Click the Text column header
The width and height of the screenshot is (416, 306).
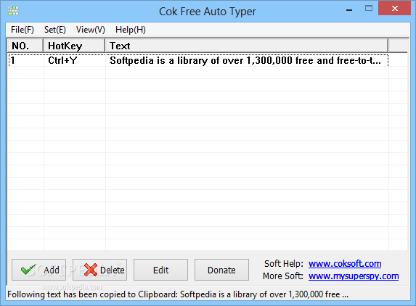(247, 46)
